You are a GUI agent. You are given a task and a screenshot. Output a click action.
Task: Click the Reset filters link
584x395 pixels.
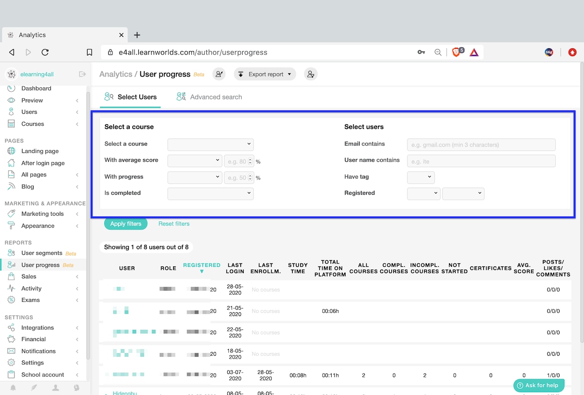point(174,224)
